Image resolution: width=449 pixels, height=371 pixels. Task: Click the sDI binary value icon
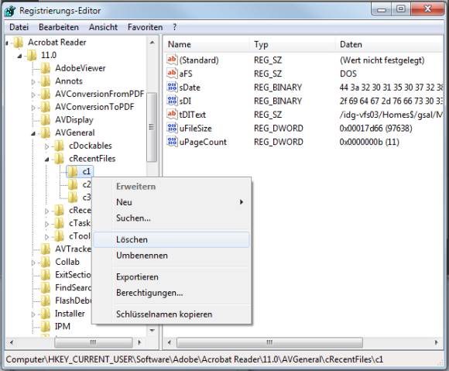[172, 101]
